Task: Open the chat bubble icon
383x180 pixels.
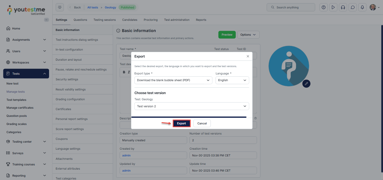Action: (x=353, y=7)
